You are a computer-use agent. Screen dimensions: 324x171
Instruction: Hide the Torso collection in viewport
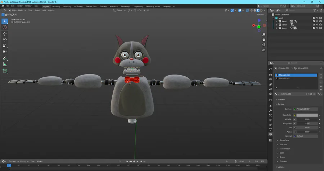[317, 25]
